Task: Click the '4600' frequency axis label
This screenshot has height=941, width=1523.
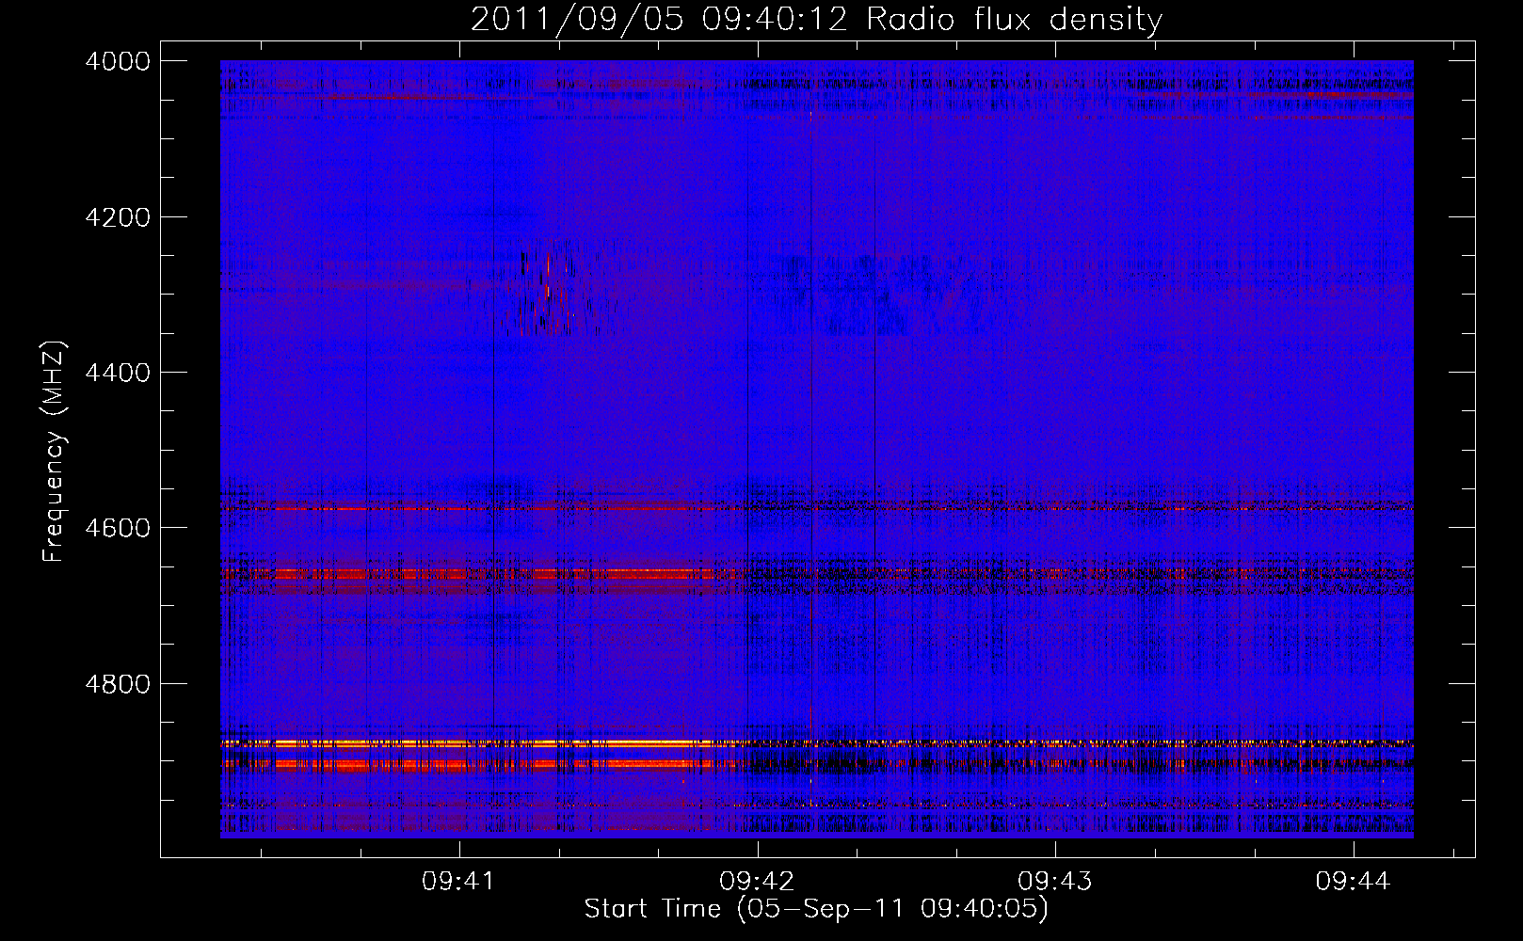Action: pyautogui.click(x=118, y=528)
